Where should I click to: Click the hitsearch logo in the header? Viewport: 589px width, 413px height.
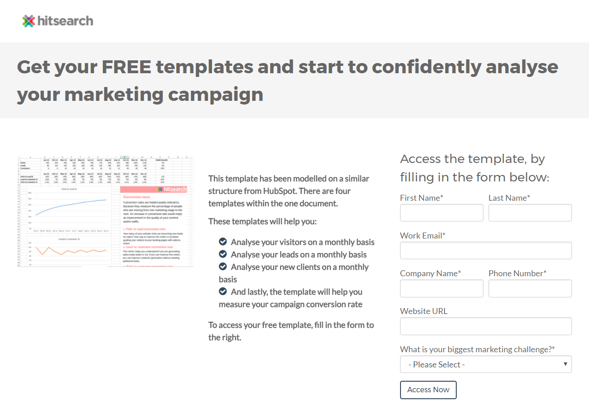pyautogui.click(x=57, y=21)
